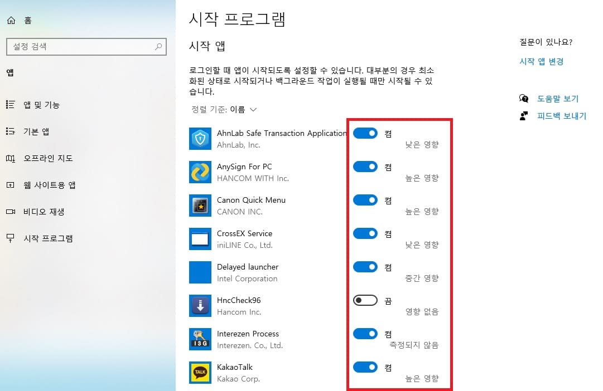
Task: Turn off AhnLab Safe Transaction startup toggle
Action: pyautogui.click(x=365, y=133)
